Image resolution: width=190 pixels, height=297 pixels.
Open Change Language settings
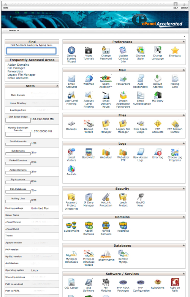(x=158, y=50)
